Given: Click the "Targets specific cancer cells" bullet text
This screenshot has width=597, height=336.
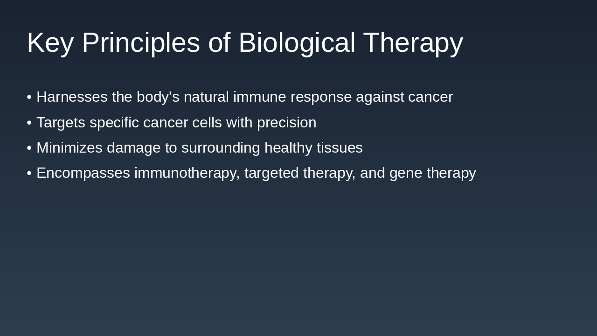Looking at the screenshot, I should click(x=176, y=123).
